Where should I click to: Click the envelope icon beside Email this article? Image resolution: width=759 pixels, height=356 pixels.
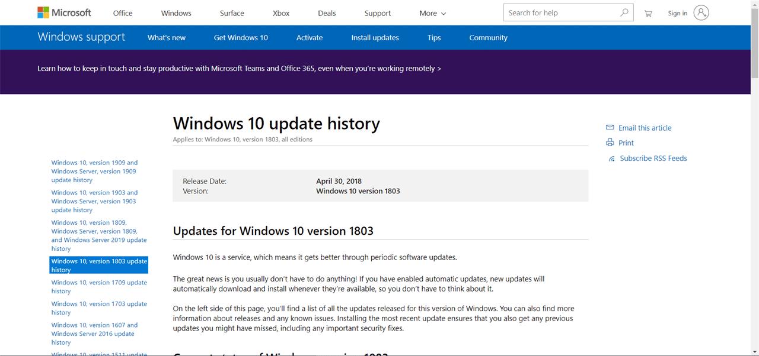(610, 127)
